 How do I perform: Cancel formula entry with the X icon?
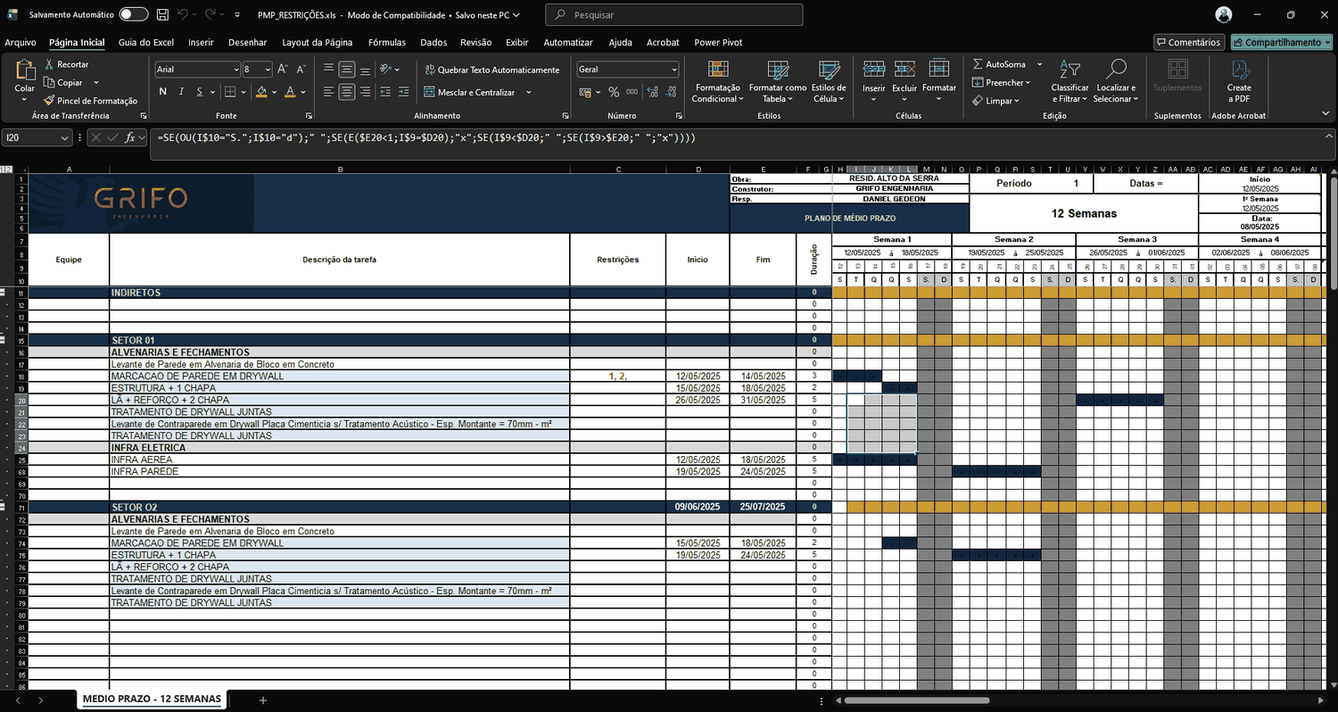point(95,137)
